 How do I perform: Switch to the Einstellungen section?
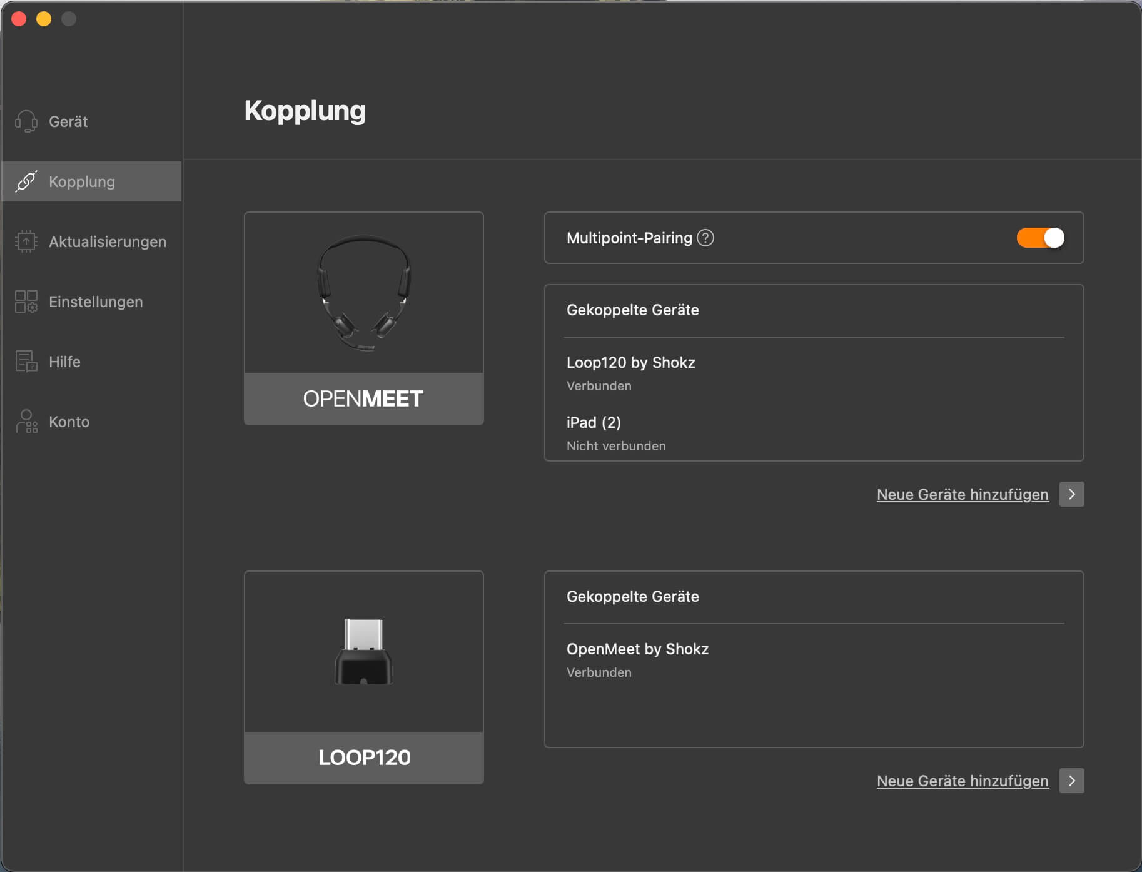(96, 302)
